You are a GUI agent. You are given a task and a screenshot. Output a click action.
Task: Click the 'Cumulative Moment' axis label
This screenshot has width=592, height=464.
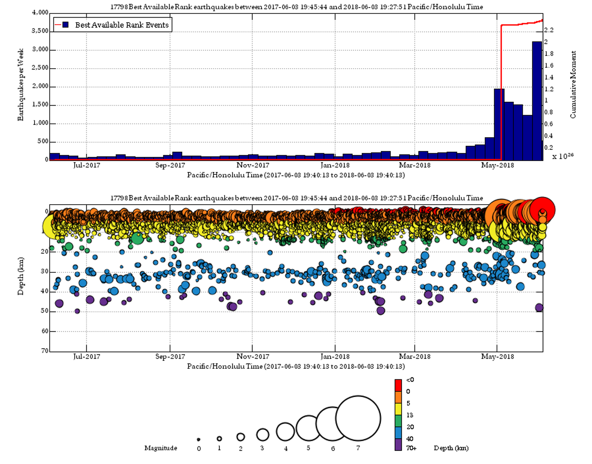(573, 85)
